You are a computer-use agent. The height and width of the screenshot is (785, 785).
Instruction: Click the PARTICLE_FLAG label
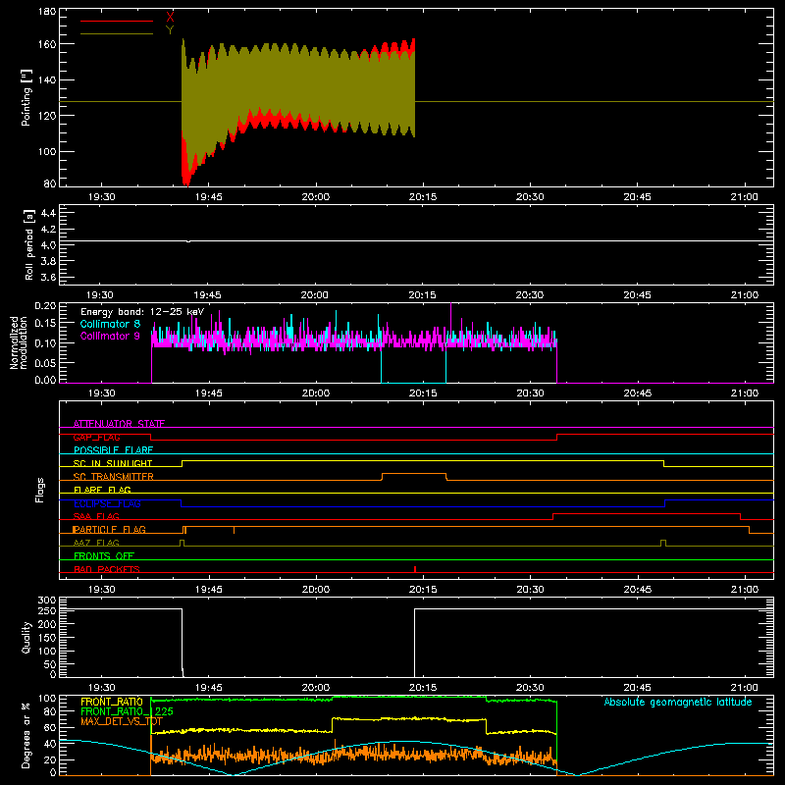pyautogui.click(x=109, y=530)
